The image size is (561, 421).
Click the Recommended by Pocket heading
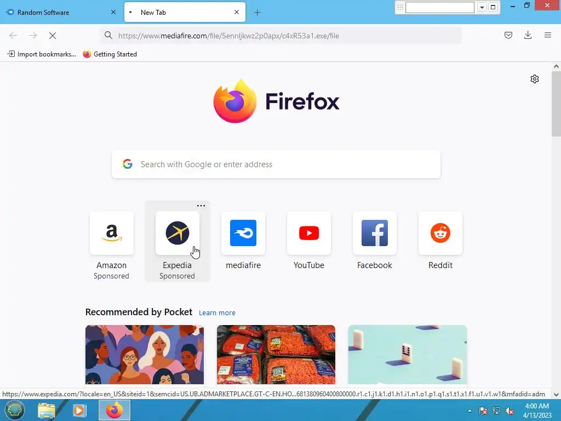pyautogui.click(x=139, y=312)
